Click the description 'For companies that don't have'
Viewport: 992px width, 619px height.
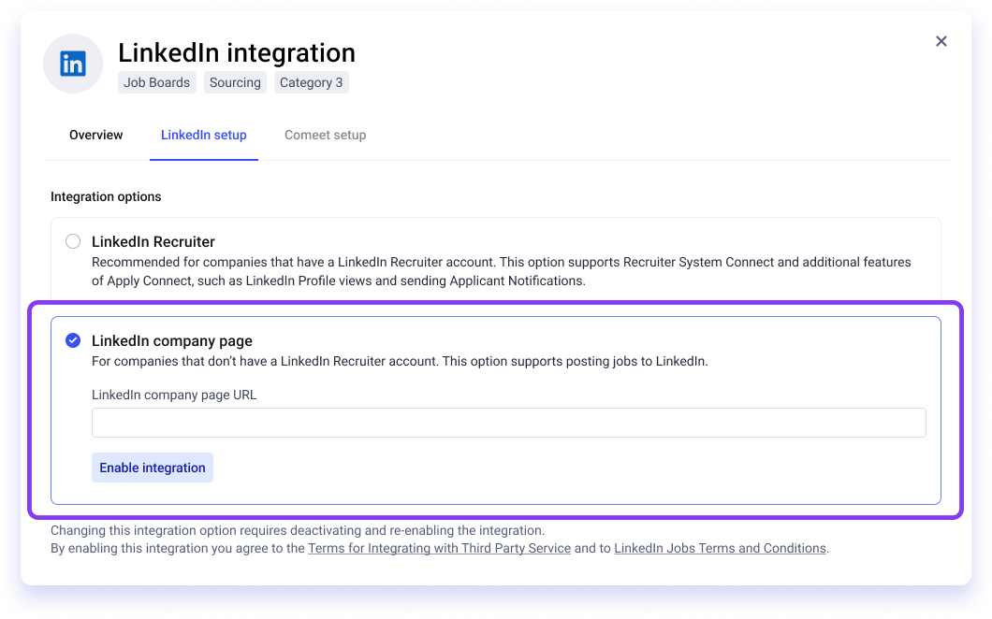(x=400, y=361)
